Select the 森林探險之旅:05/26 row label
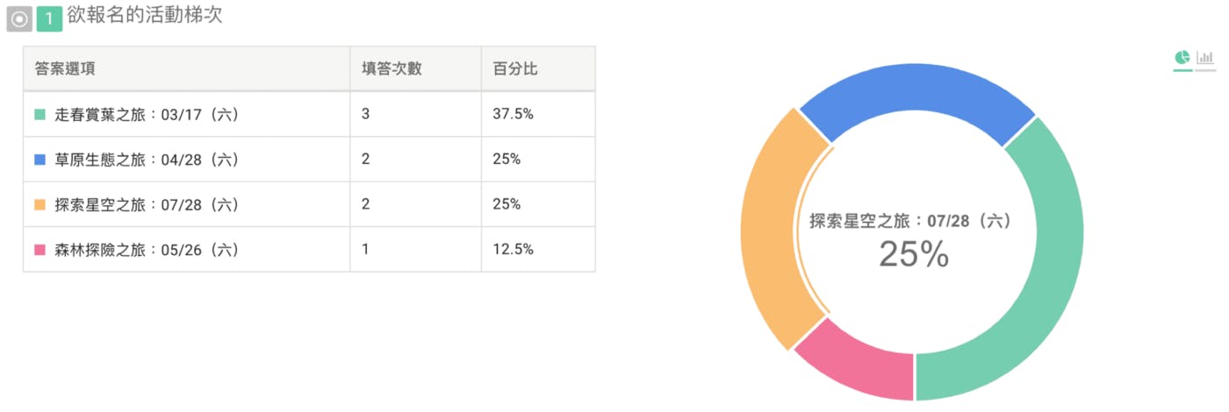The width and height of the screenshot is (1229, 412). coord(147,250)
